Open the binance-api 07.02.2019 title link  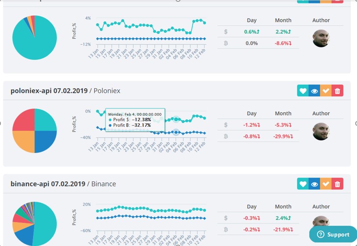pos(48,184)
